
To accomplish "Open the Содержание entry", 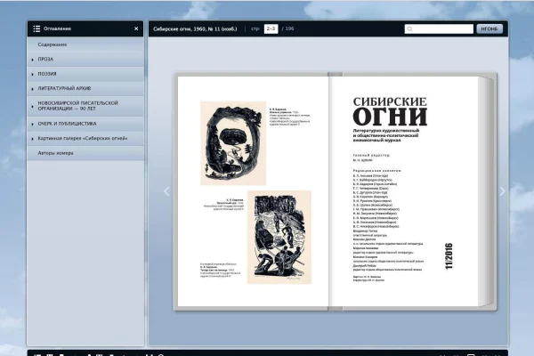I will 85,44.
